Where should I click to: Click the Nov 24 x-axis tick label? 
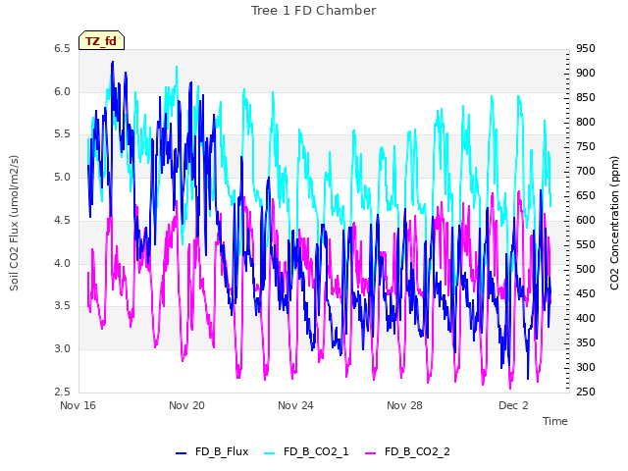295,405
